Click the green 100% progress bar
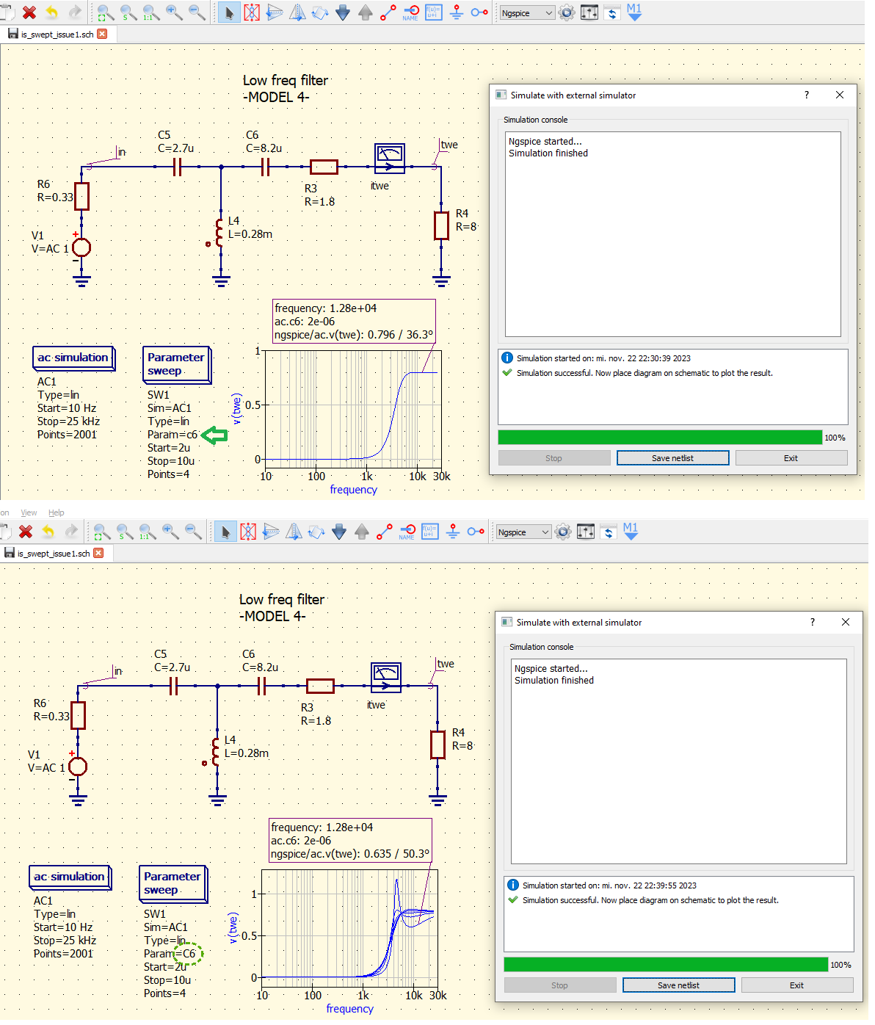This screenshot has width=875, height=1025. (x=659, y=437)
